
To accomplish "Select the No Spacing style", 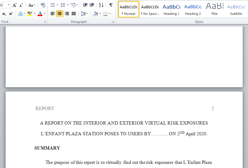I will click(x=150, y=9).
